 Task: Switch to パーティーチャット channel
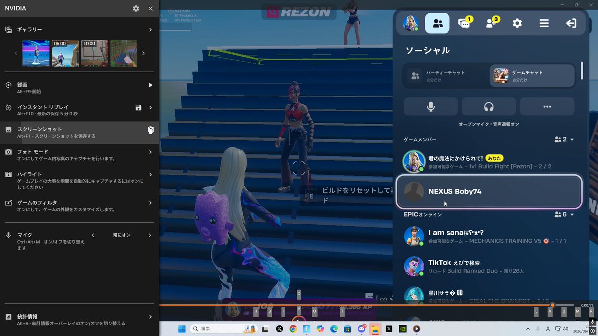(446, 76)
